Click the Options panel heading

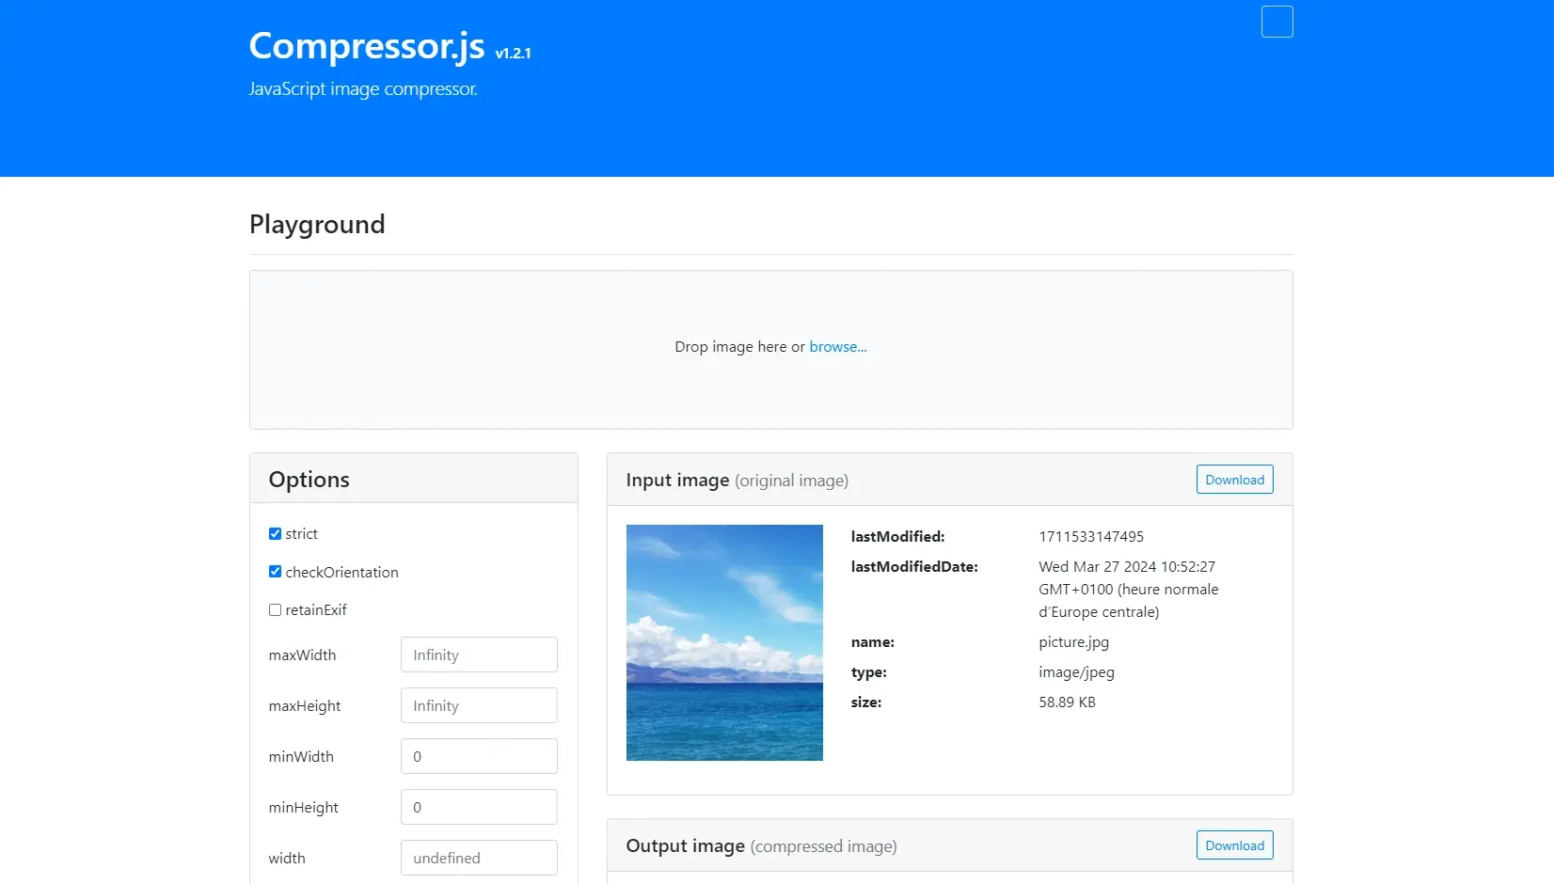point(309,480)
